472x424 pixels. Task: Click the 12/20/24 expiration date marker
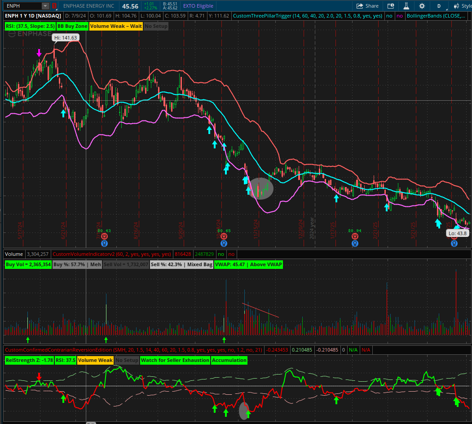tap(300, 229)
